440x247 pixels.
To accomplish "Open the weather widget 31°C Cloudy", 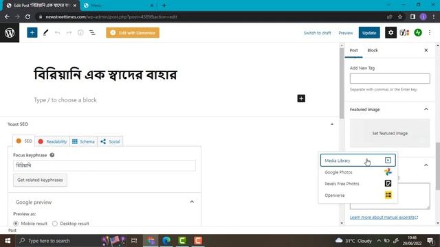I will [x=353, y=241].
